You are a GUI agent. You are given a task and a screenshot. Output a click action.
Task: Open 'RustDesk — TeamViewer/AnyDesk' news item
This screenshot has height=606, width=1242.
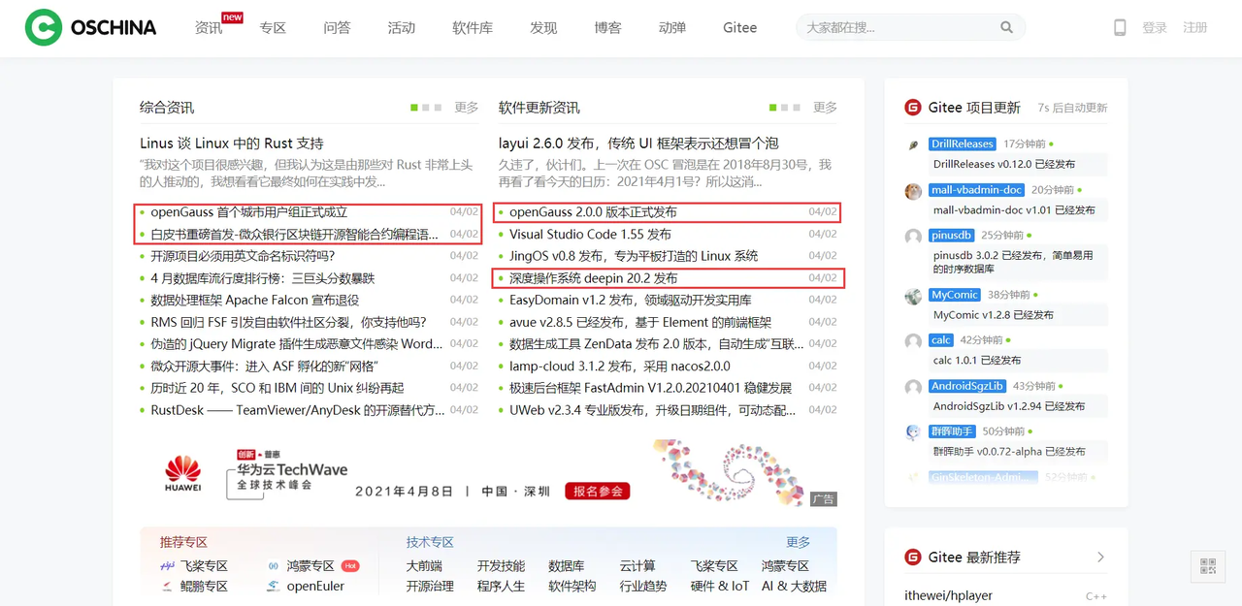coord(298,410)
